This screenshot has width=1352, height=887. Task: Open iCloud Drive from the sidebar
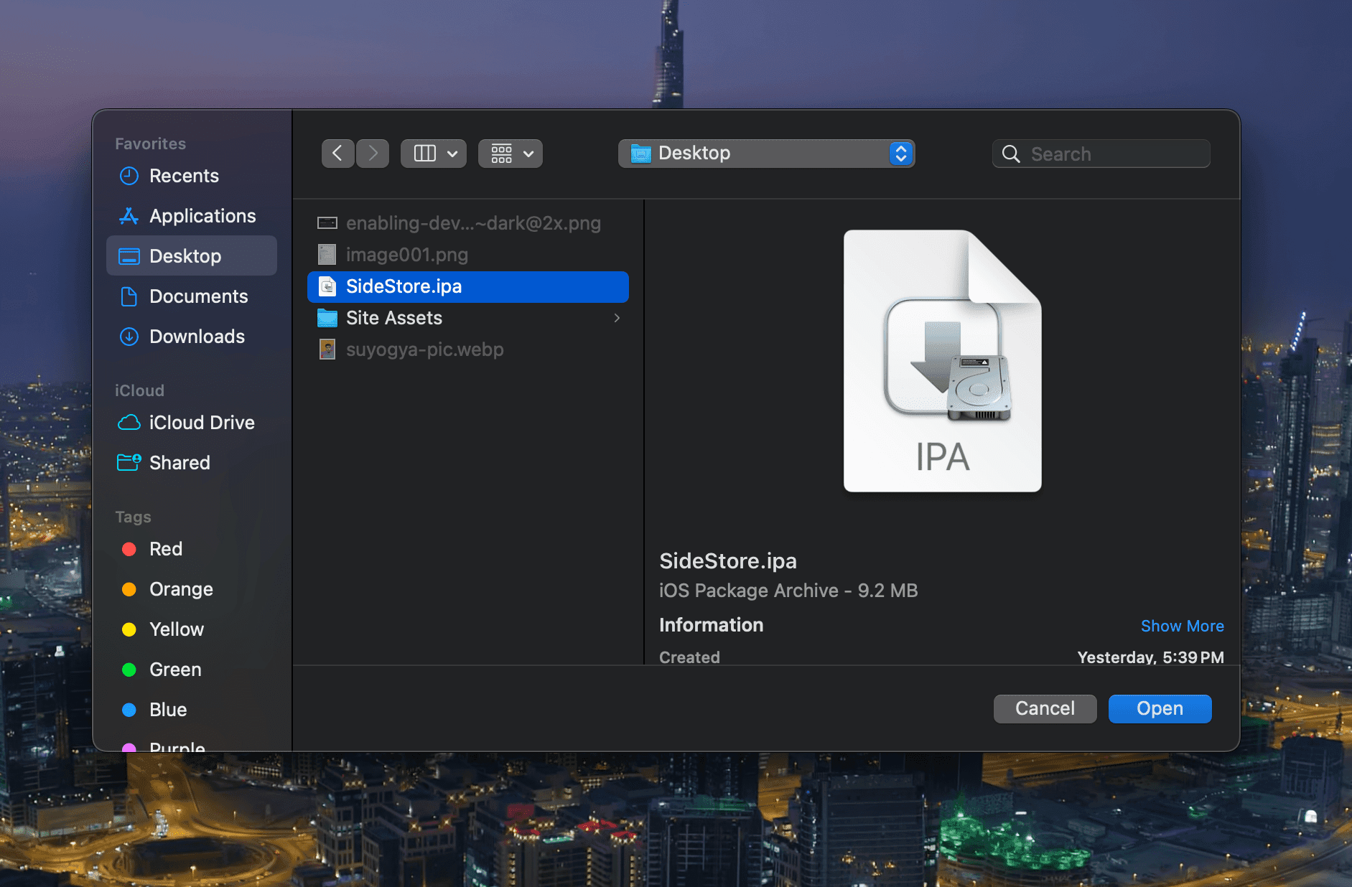tap(202, 422)
